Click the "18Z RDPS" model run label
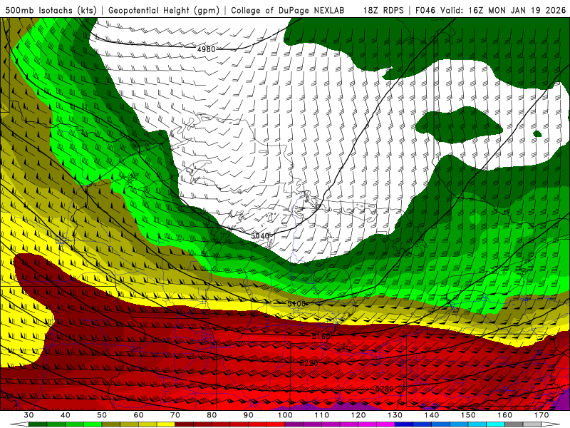Image resolution: width=570 pixels, height=428 pixels. (383, 11)
